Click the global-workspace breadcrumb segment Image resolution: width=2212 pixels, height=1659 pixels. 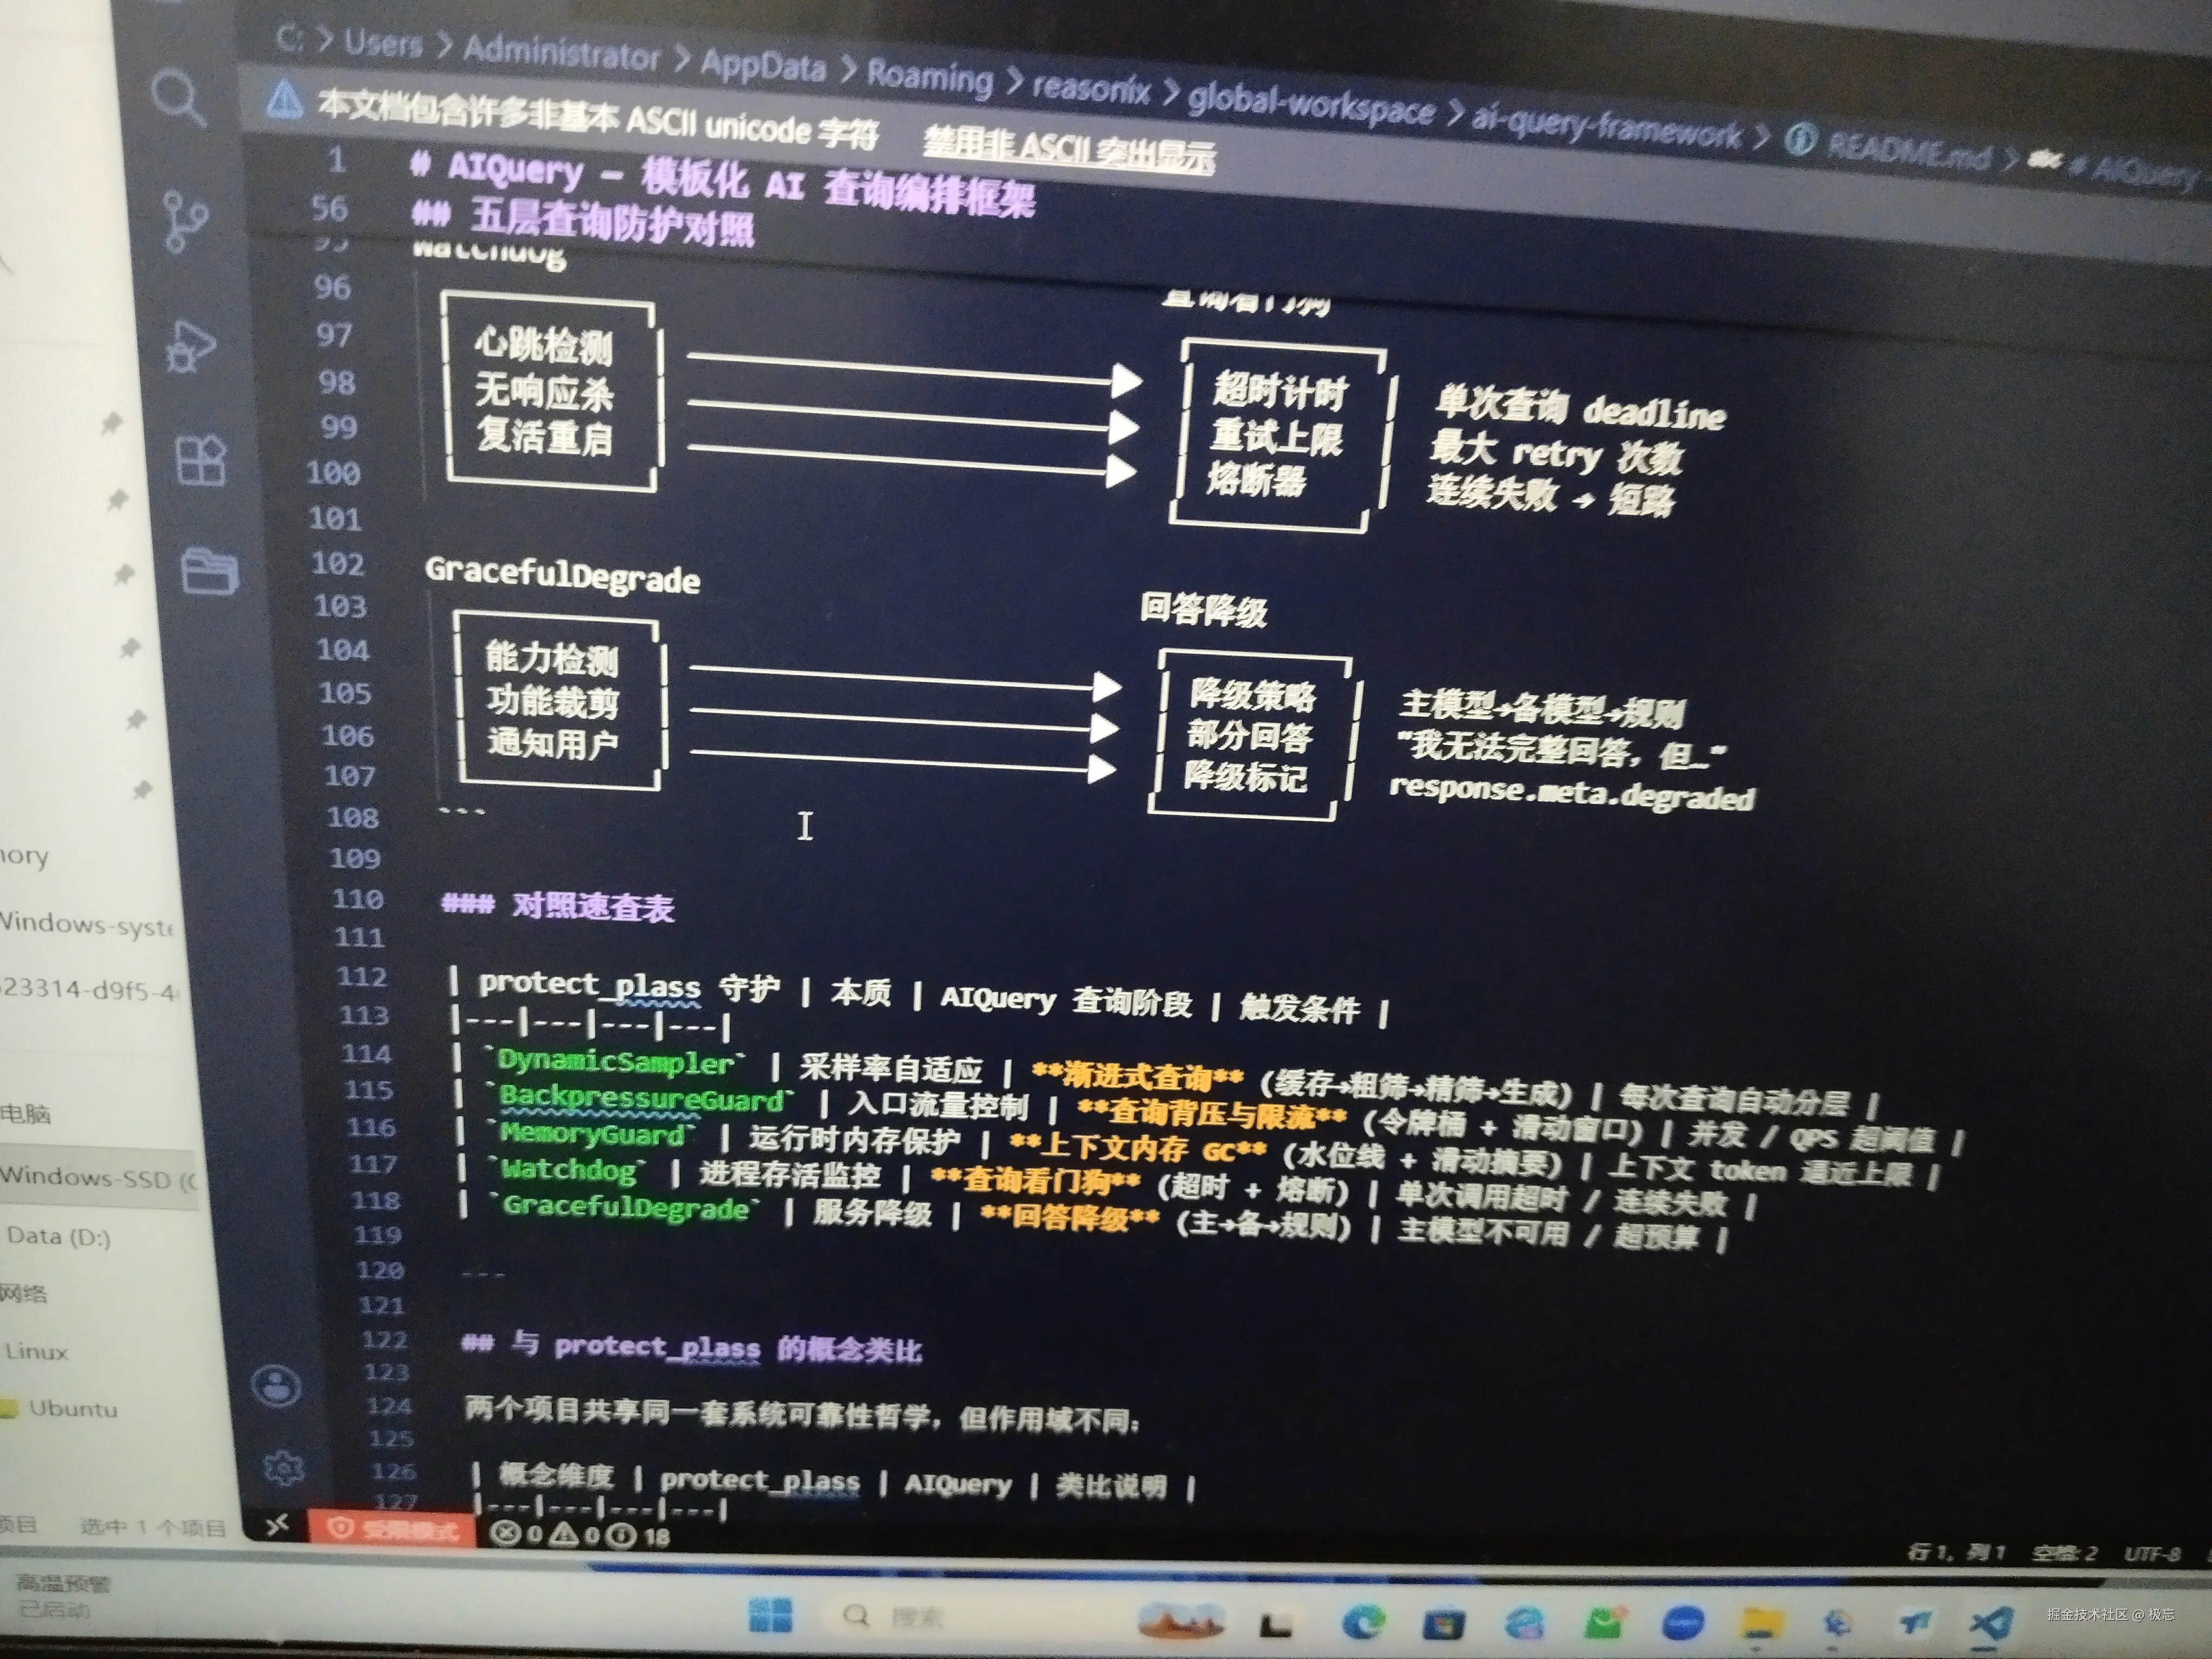coord(1311,104)
